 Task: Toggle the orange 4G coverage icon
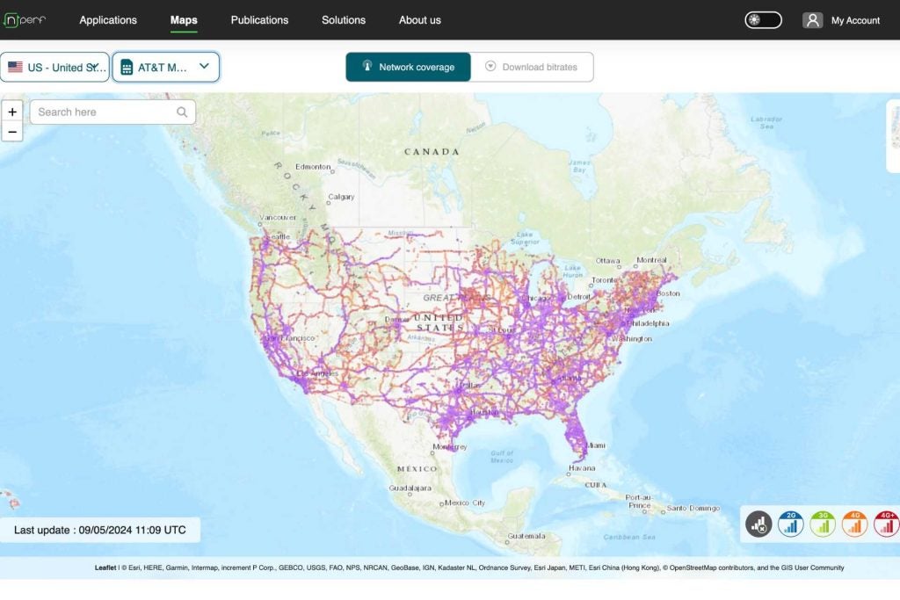point(854,524)
